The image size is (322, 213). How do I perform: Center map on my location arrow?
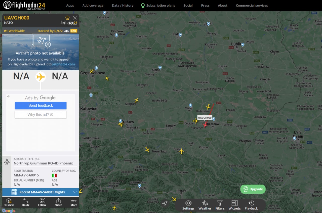(165, 203)
